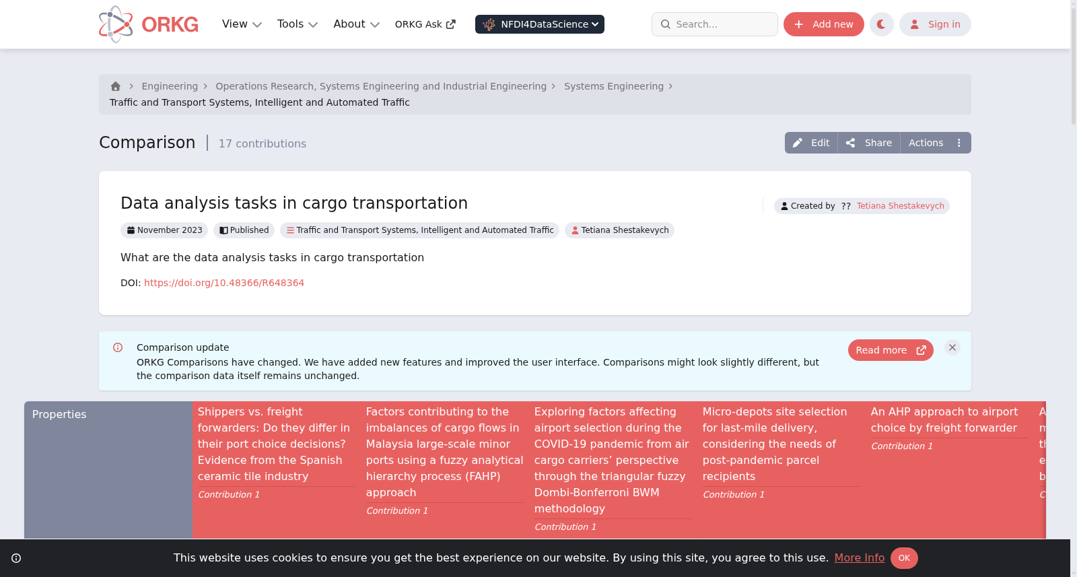Open ORKG Ask external link
Screen dimensions: 1077x577
coord(425,24)
